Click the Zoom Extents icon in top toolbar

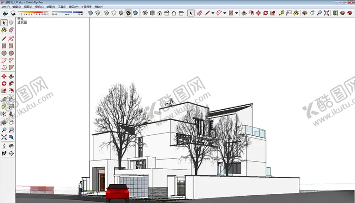click(x=326, y=13)
